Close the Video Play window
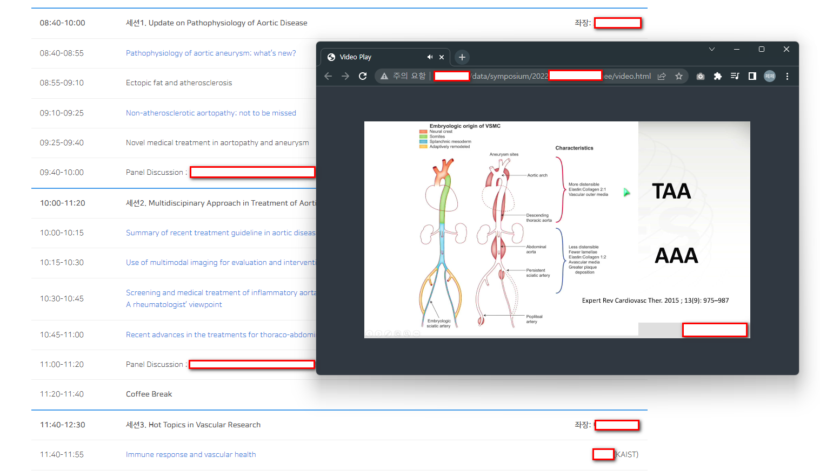This screenshot has height=471, width=820. [x=786, y=49]
